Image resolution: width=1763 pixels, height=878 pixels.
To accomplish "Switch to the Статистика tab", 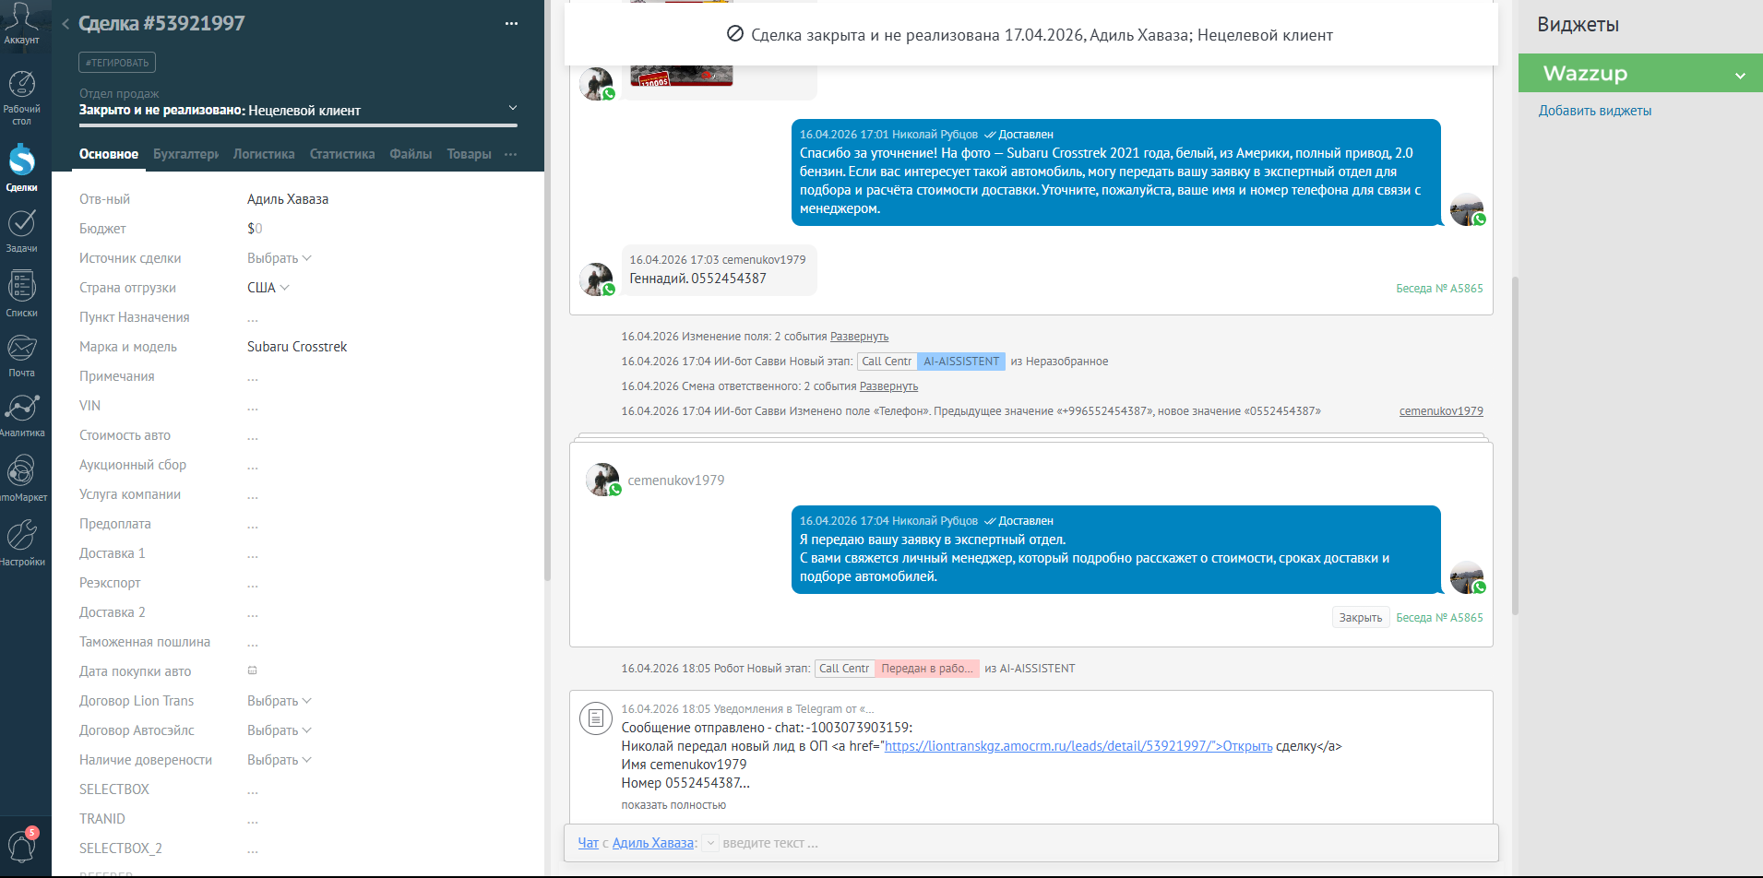I will pyautogui.click(x=342, y=154).
